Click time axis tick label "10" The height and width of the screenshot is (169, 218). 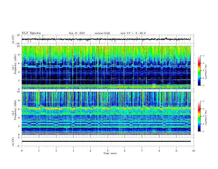point(194,151)
